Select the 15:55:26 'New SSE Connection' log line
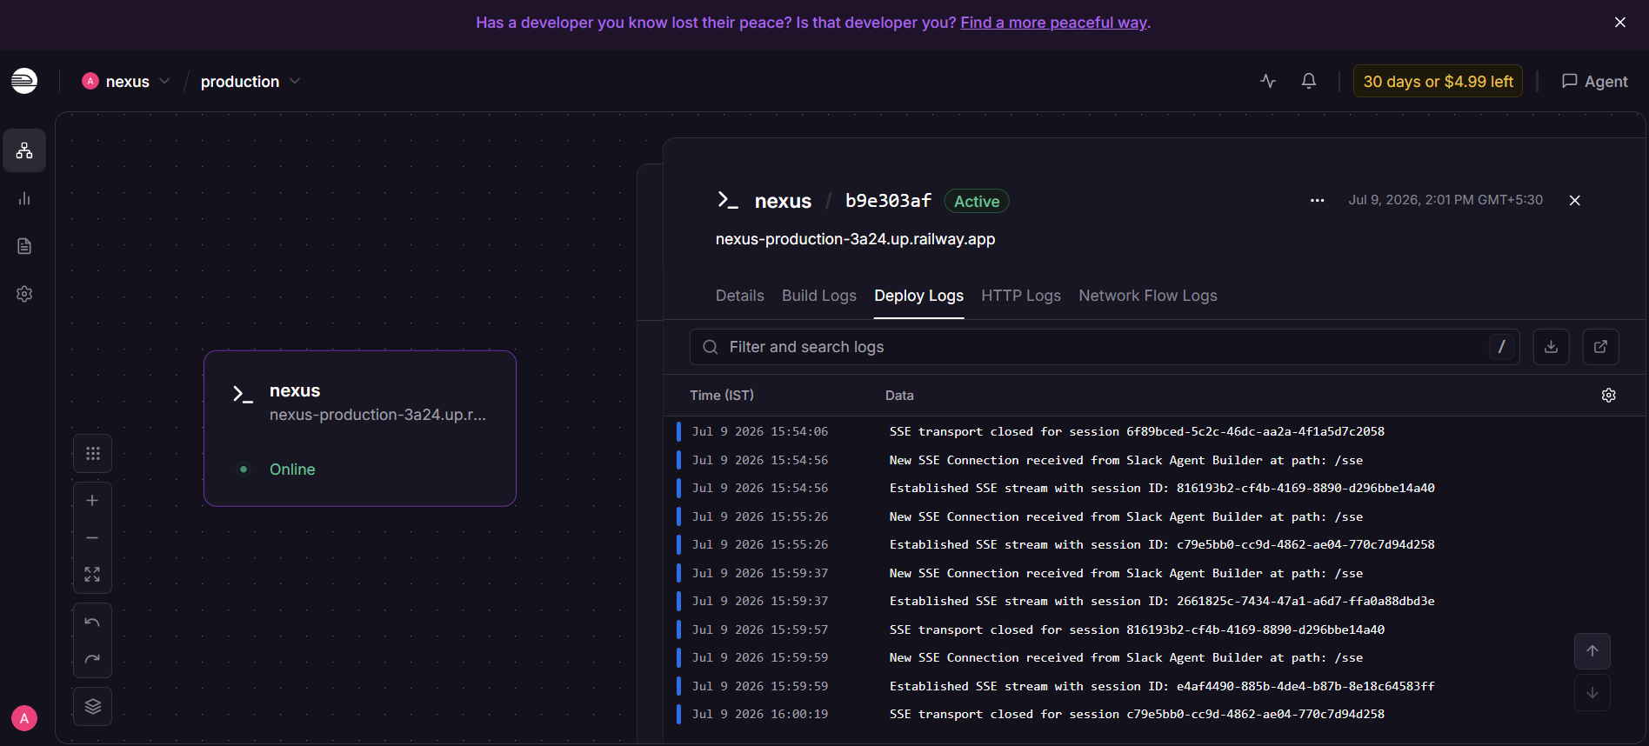Image resolution: width=1649 pixels, height=746 pixels. pos(1154,516)
